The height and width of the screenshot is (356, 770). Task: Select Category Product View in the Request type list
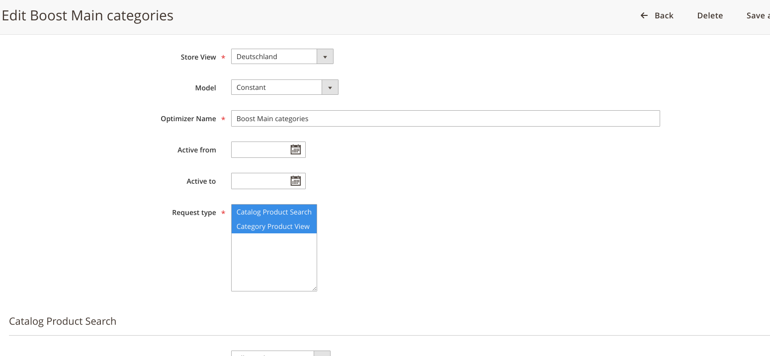pos(273,226)
